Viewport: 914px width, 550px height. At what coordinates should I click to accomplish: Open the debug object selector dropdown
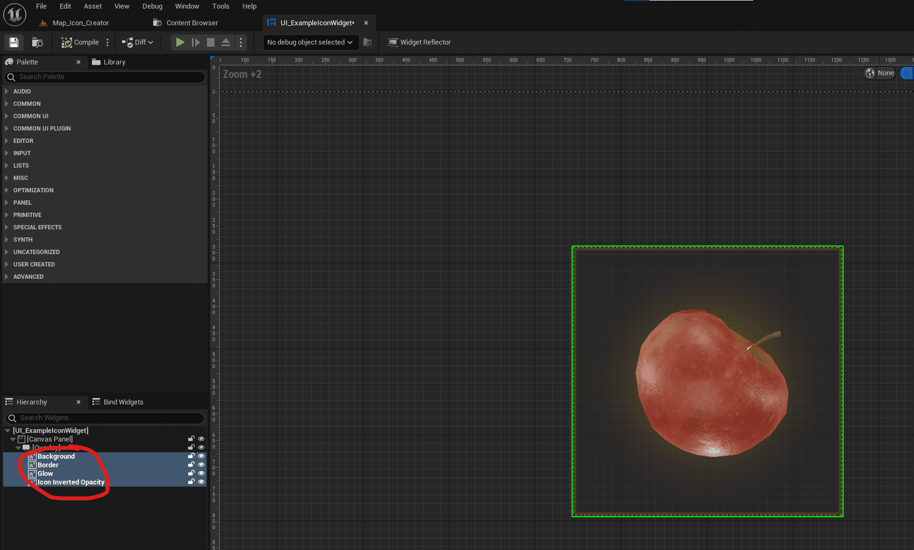310,42
